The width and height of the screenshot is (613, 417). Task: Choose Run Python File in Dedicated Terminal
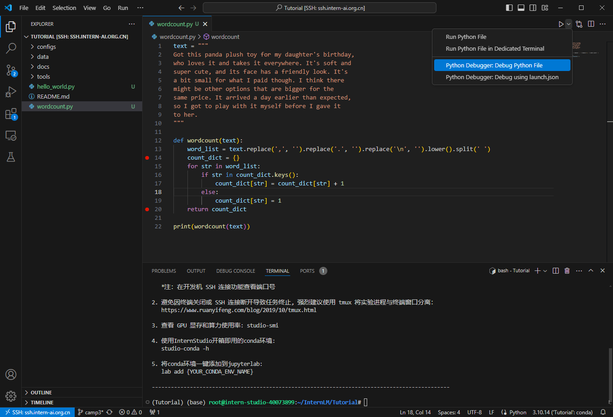(x=502, y=49)
